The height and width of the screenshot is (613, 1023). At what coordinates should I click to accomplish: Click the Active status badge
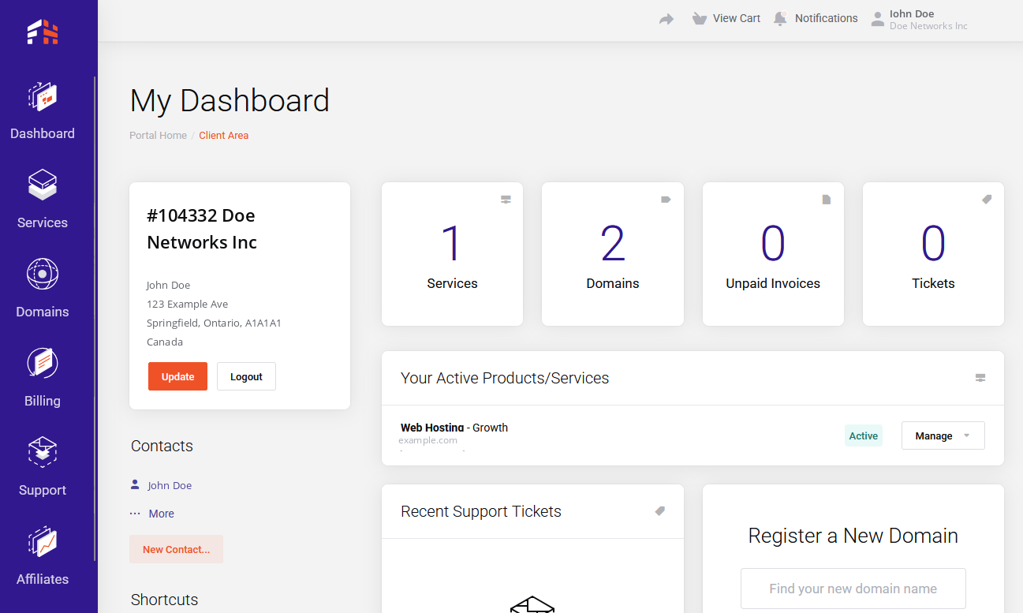click(x=864, y=435)
